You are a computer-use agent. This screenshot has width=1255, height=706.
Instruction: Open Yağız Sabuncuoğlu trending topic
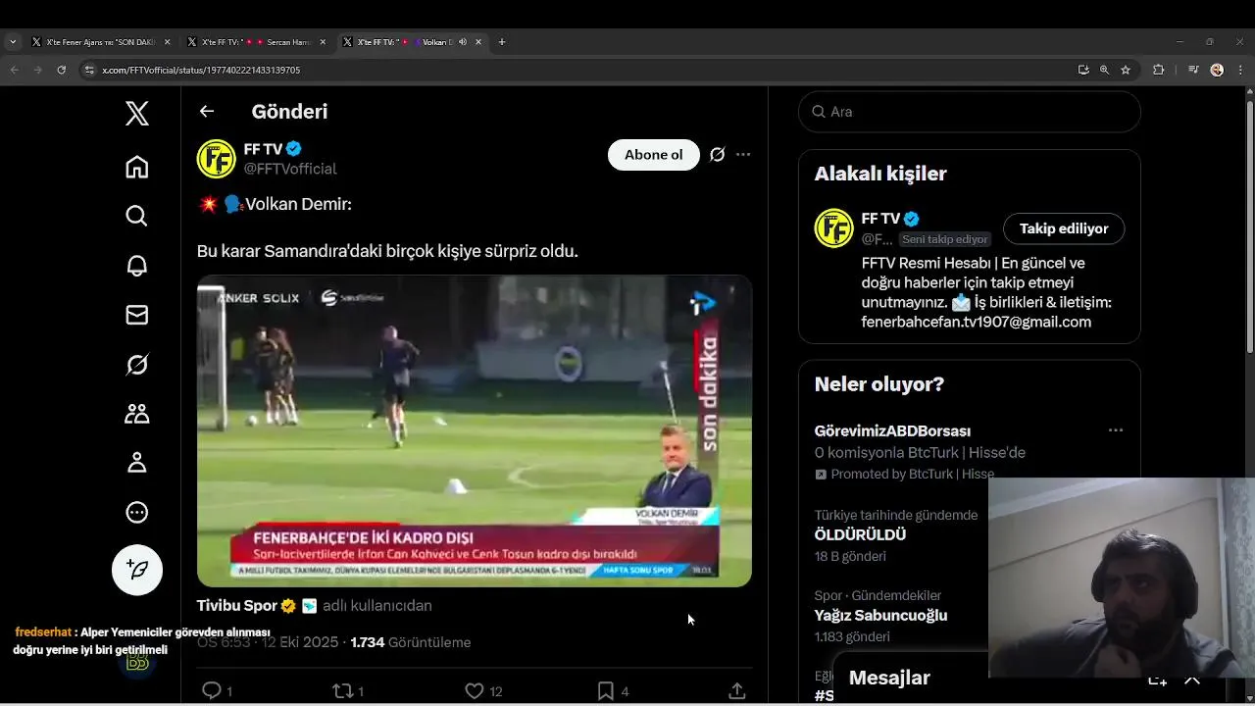(x=880, y=616)
